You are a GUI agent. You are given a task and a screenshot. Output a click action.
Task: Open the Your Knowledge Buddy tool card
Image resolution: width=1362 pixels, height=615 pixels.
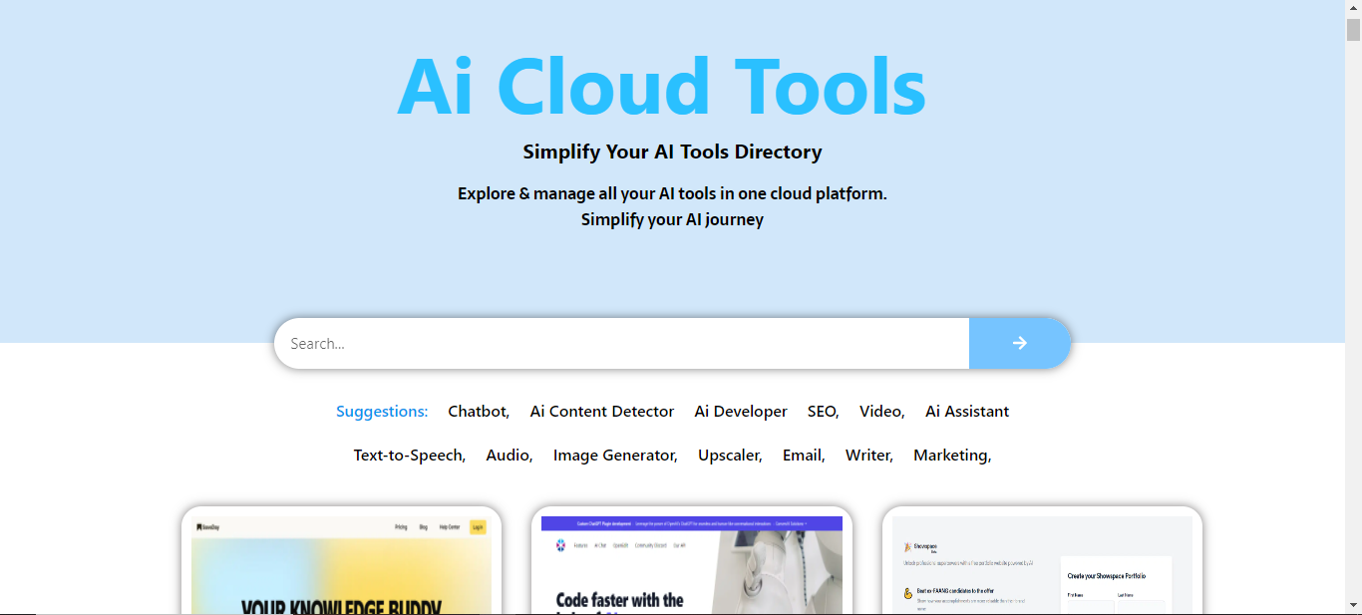(341, 560)
